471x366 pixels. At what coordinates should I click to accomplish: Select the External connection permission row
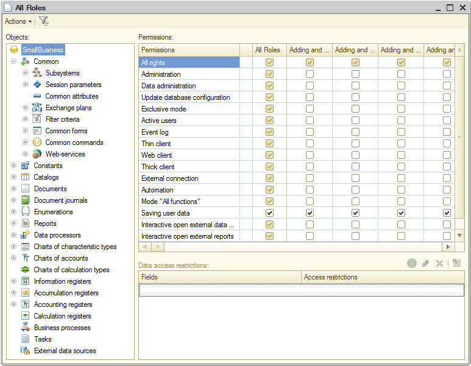pos(189,178)
